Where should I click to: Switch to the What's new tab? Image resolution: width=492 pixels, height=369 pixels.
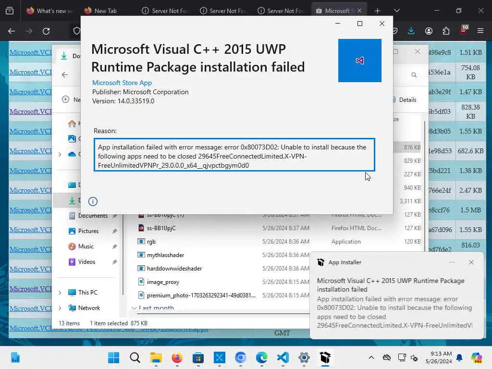point(49,11)
